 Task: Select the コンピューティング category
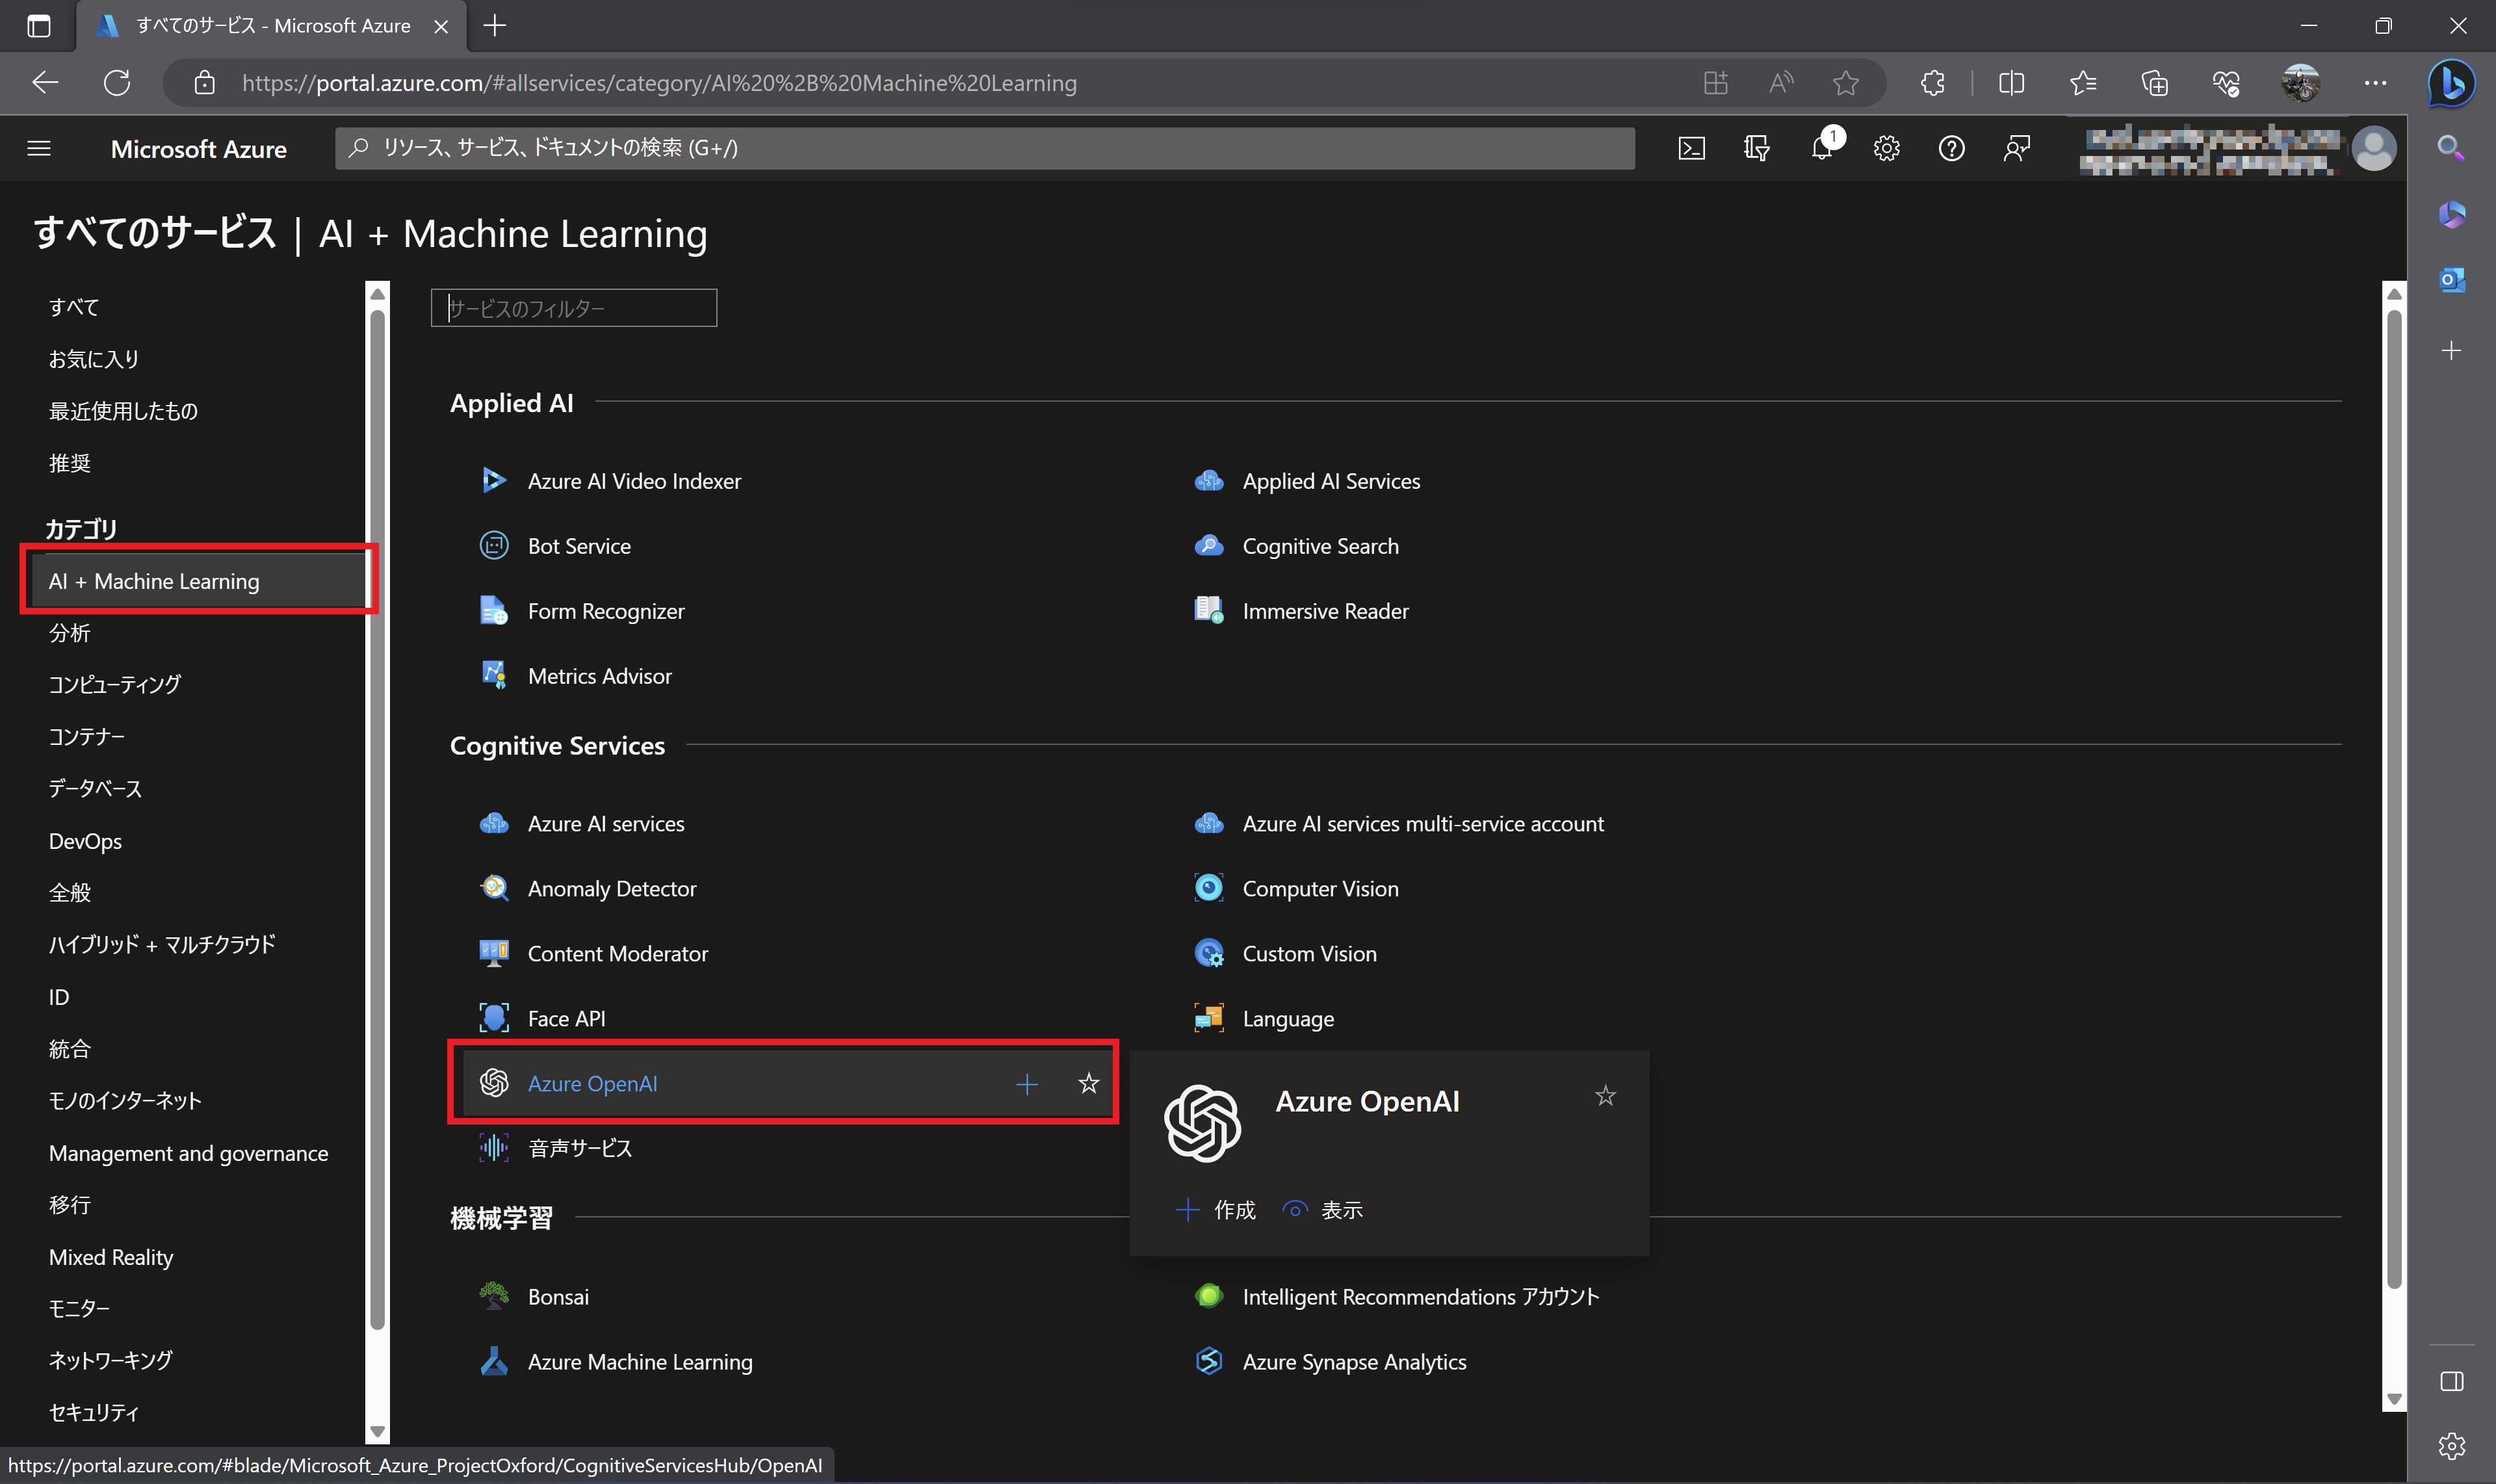pos(115,684)
